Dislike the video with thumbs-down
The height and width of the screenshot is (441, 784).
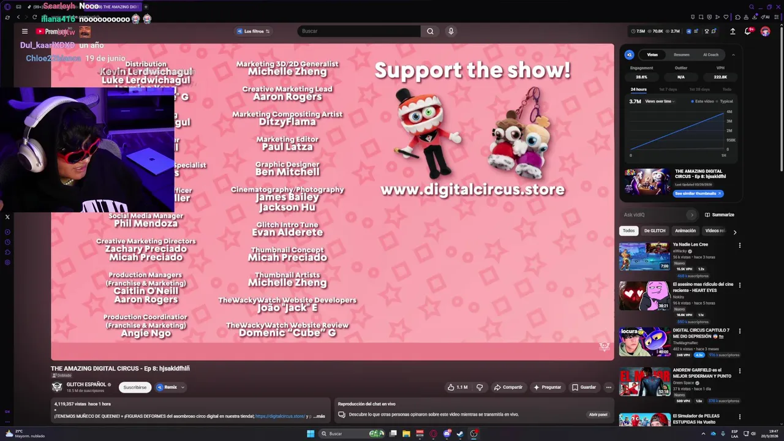(x=480, y=387)
